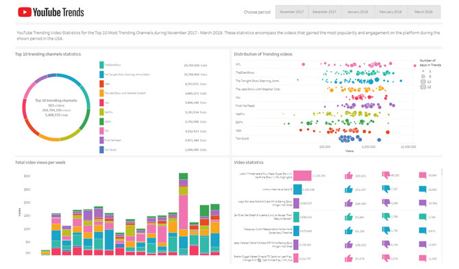Click thumbs-up icon for Steph & Ayesha Curry video

click(348, 217)
